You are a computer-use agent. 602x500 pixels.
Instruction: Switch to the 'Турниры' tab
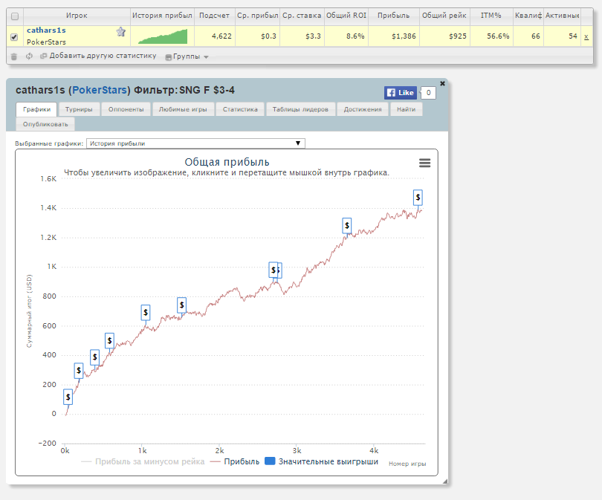79,109
